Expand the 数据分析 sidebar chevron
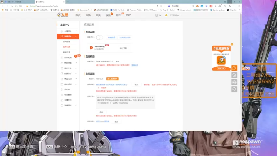 click(x=76, y=73)
